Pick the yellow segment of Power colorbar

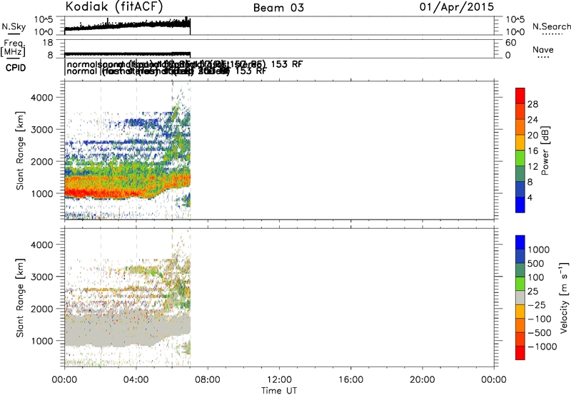pyautogui.click(x=520, y=143)
